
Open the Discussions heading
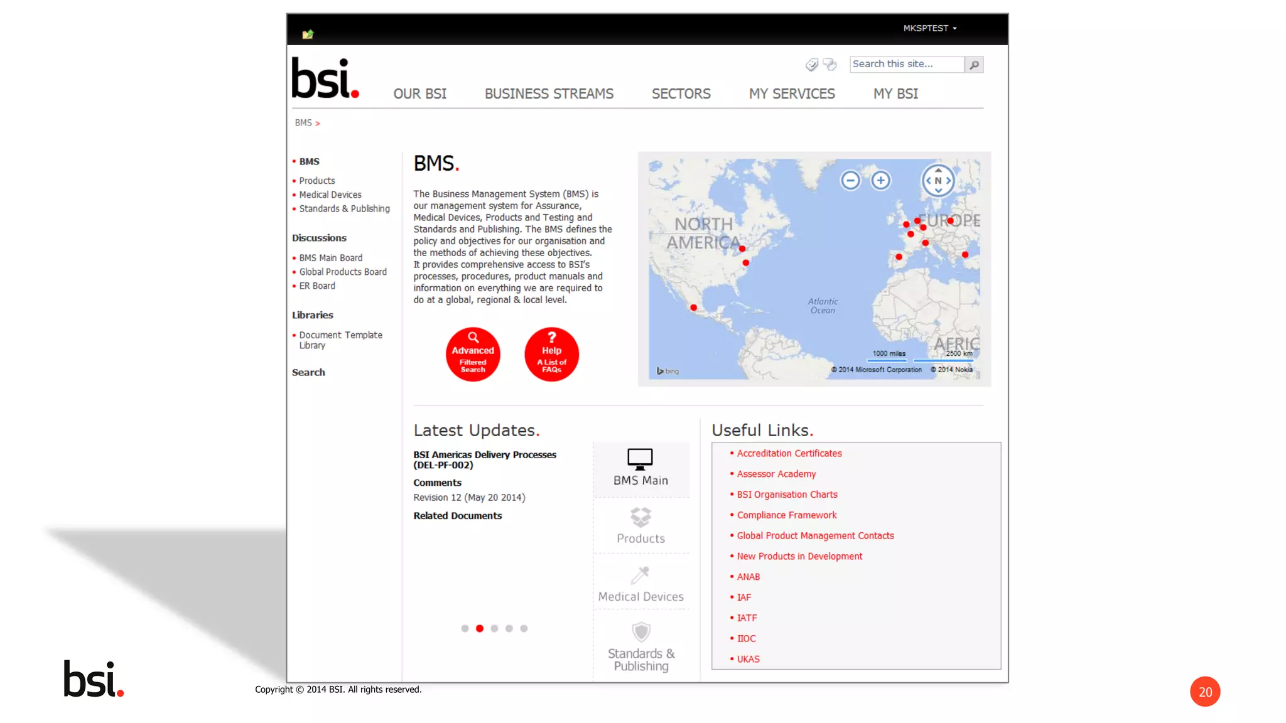tap(319, 238)
